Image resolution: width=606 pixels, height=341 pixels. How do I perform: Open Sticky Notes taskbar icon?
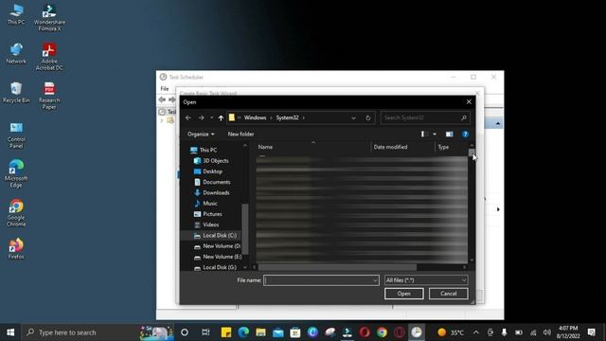[x=226, y=332]
